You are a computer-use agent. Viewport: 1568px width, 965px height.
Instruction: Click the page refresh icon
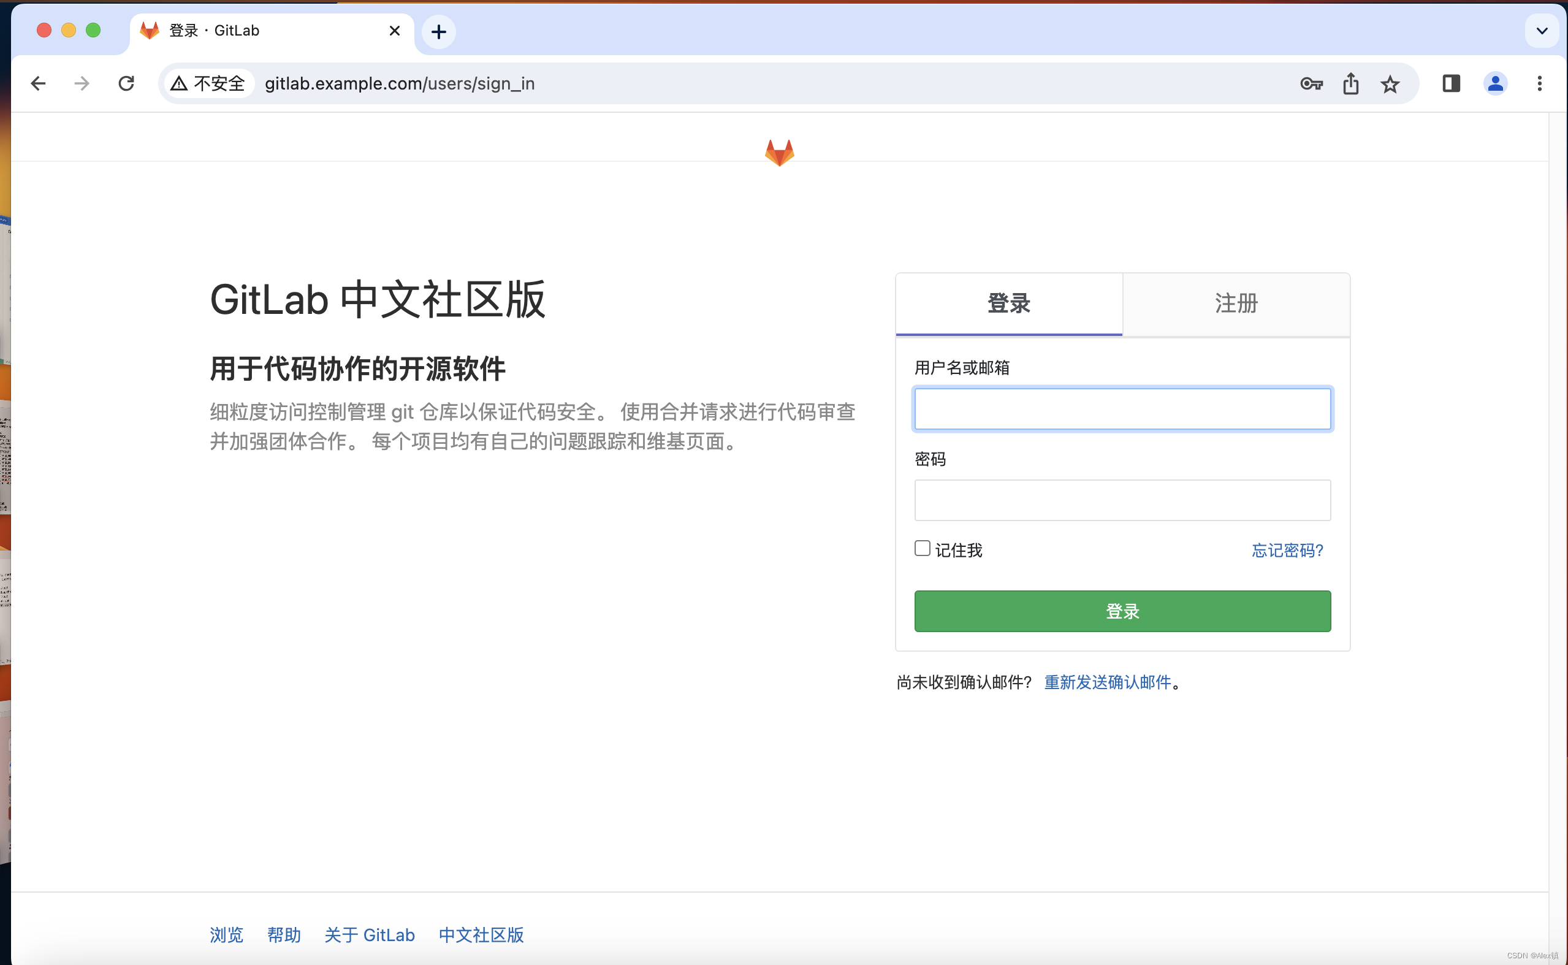(x=126, y=83)
